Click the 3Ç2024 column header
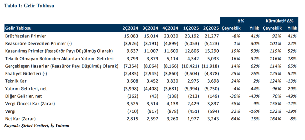 click(150, 28)
